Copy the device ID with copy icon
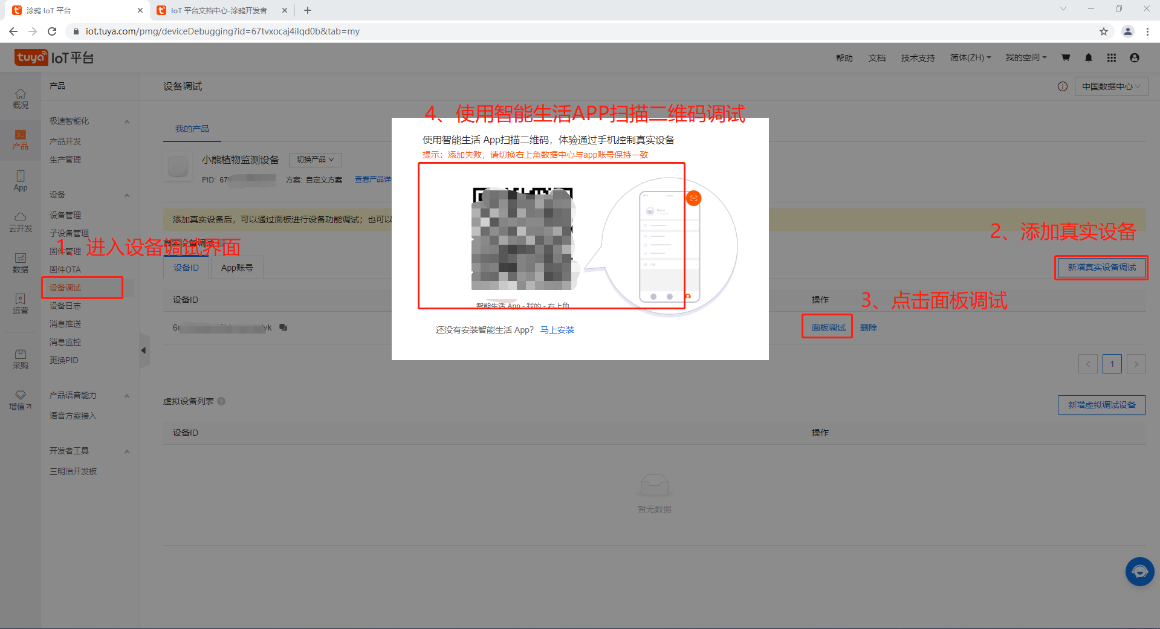 (x=283, y=327)
